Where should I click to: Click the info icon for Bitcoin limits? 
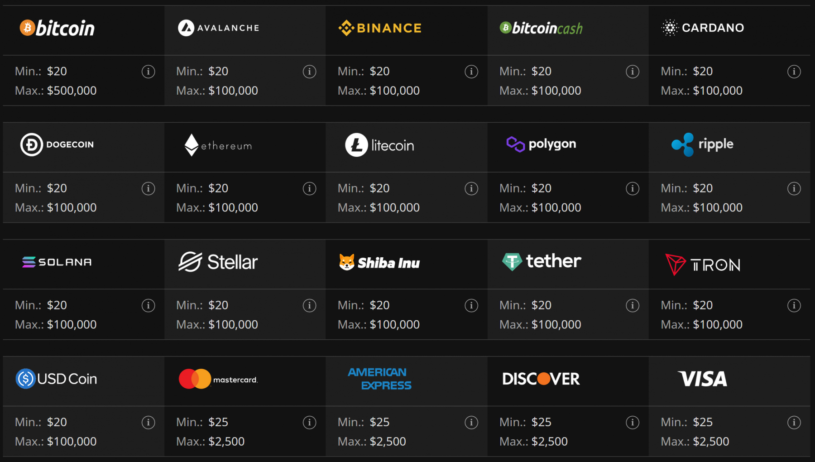[148, 72]
